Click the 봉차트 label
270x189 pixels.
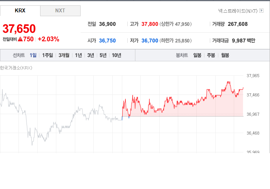[x=182, y=55]
